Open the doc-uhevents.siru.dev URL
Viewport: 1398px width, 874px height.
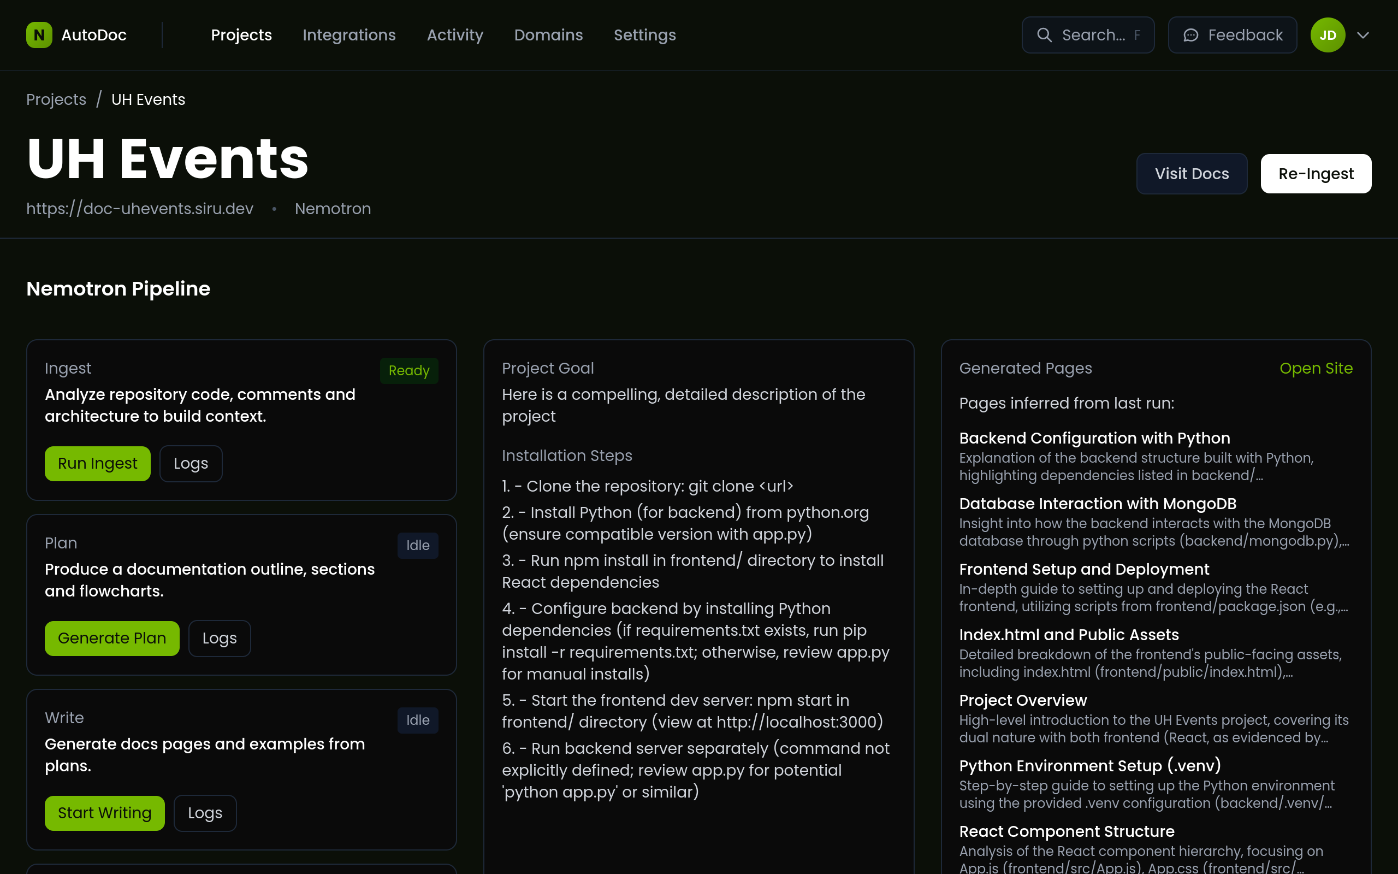pos(140,209)
